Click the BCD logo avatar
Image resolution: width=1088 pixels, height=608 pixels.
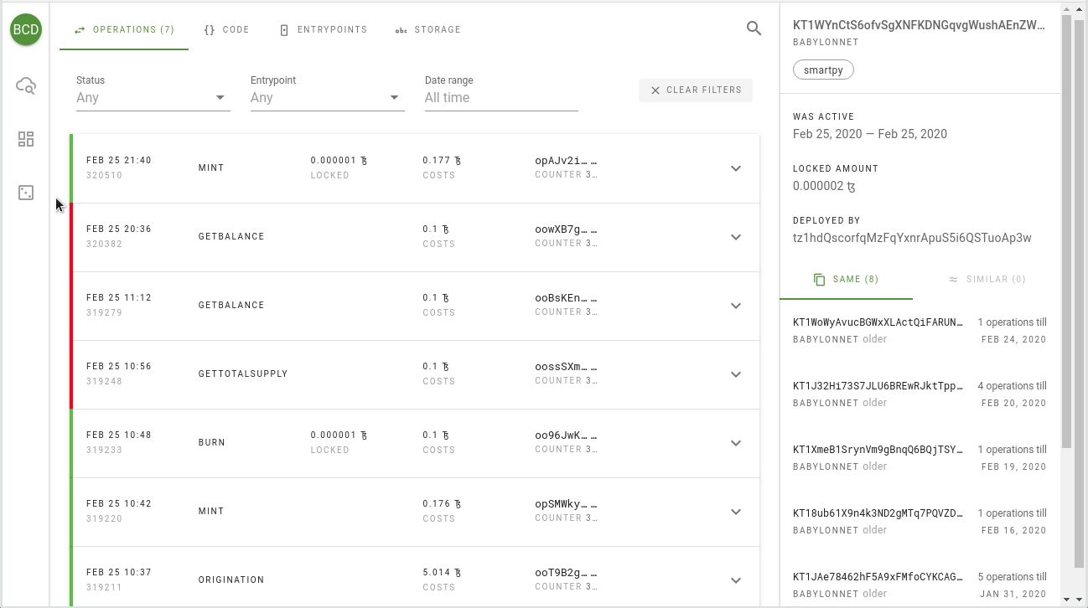click(x=26, y=30)
